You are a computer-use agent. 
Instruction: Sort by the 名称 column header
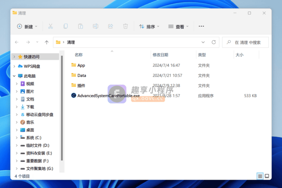coord(79,55)
